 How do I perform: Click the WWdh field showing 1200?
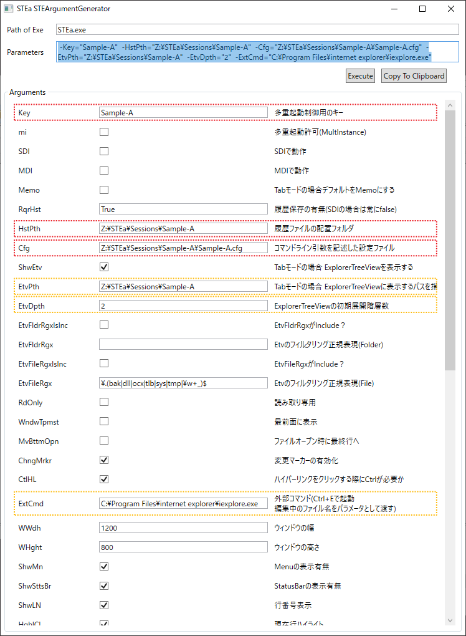pyautogui.click(x=183, y=528)
